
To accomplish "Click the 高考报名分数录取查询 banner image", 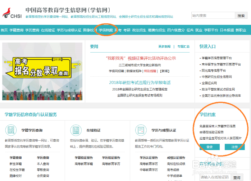I will pos(42,71).
